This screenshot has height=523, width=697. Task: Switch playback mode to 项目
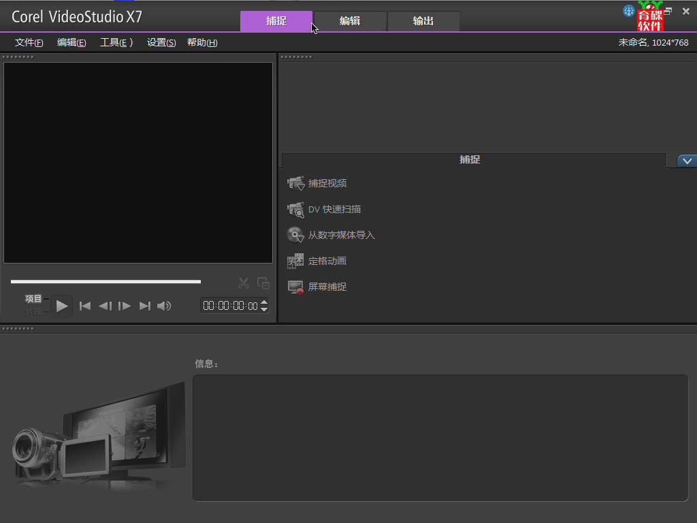[x=33, y=299]
